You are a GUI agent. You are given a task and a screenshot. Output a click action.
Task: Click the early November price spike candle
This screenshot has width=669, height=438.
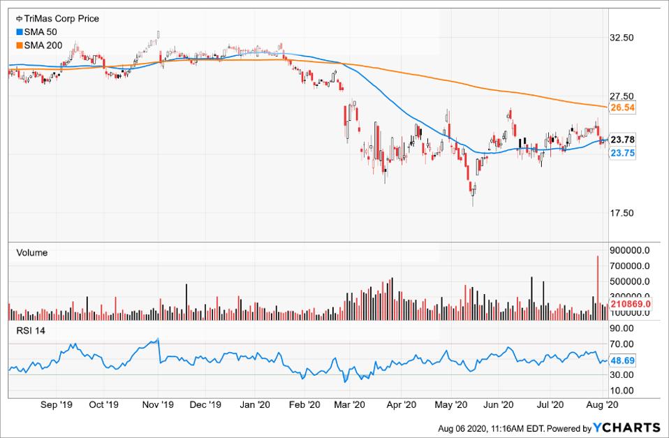click(x=159, y=35)
